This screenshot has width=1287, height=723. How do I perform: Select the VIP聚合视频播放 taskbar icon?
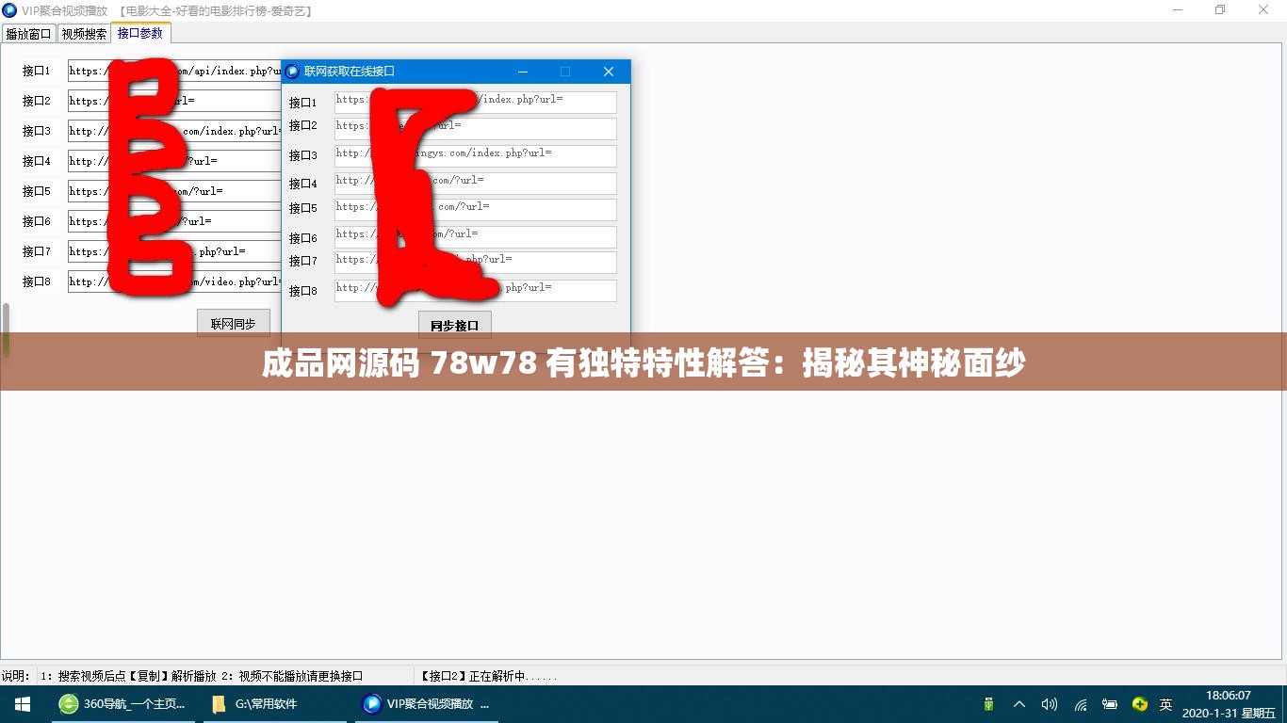(424, 703)
